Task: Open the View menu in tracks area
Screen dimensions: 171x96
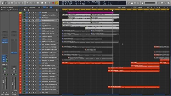Action: pyautogui.click(x=40, y=7)
